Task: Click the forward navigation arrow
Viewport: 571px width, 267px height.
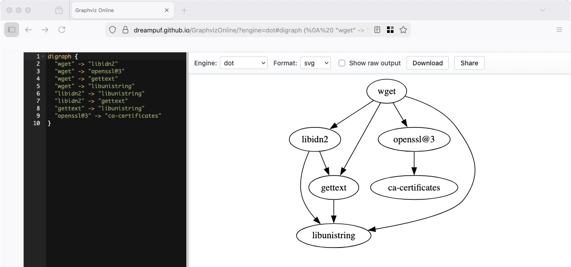Action: pyautogui.click(x=45, y=29)
